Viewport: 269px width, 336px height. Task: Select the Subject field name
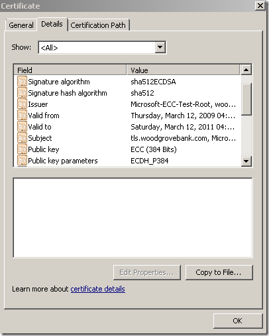[40, 138]
